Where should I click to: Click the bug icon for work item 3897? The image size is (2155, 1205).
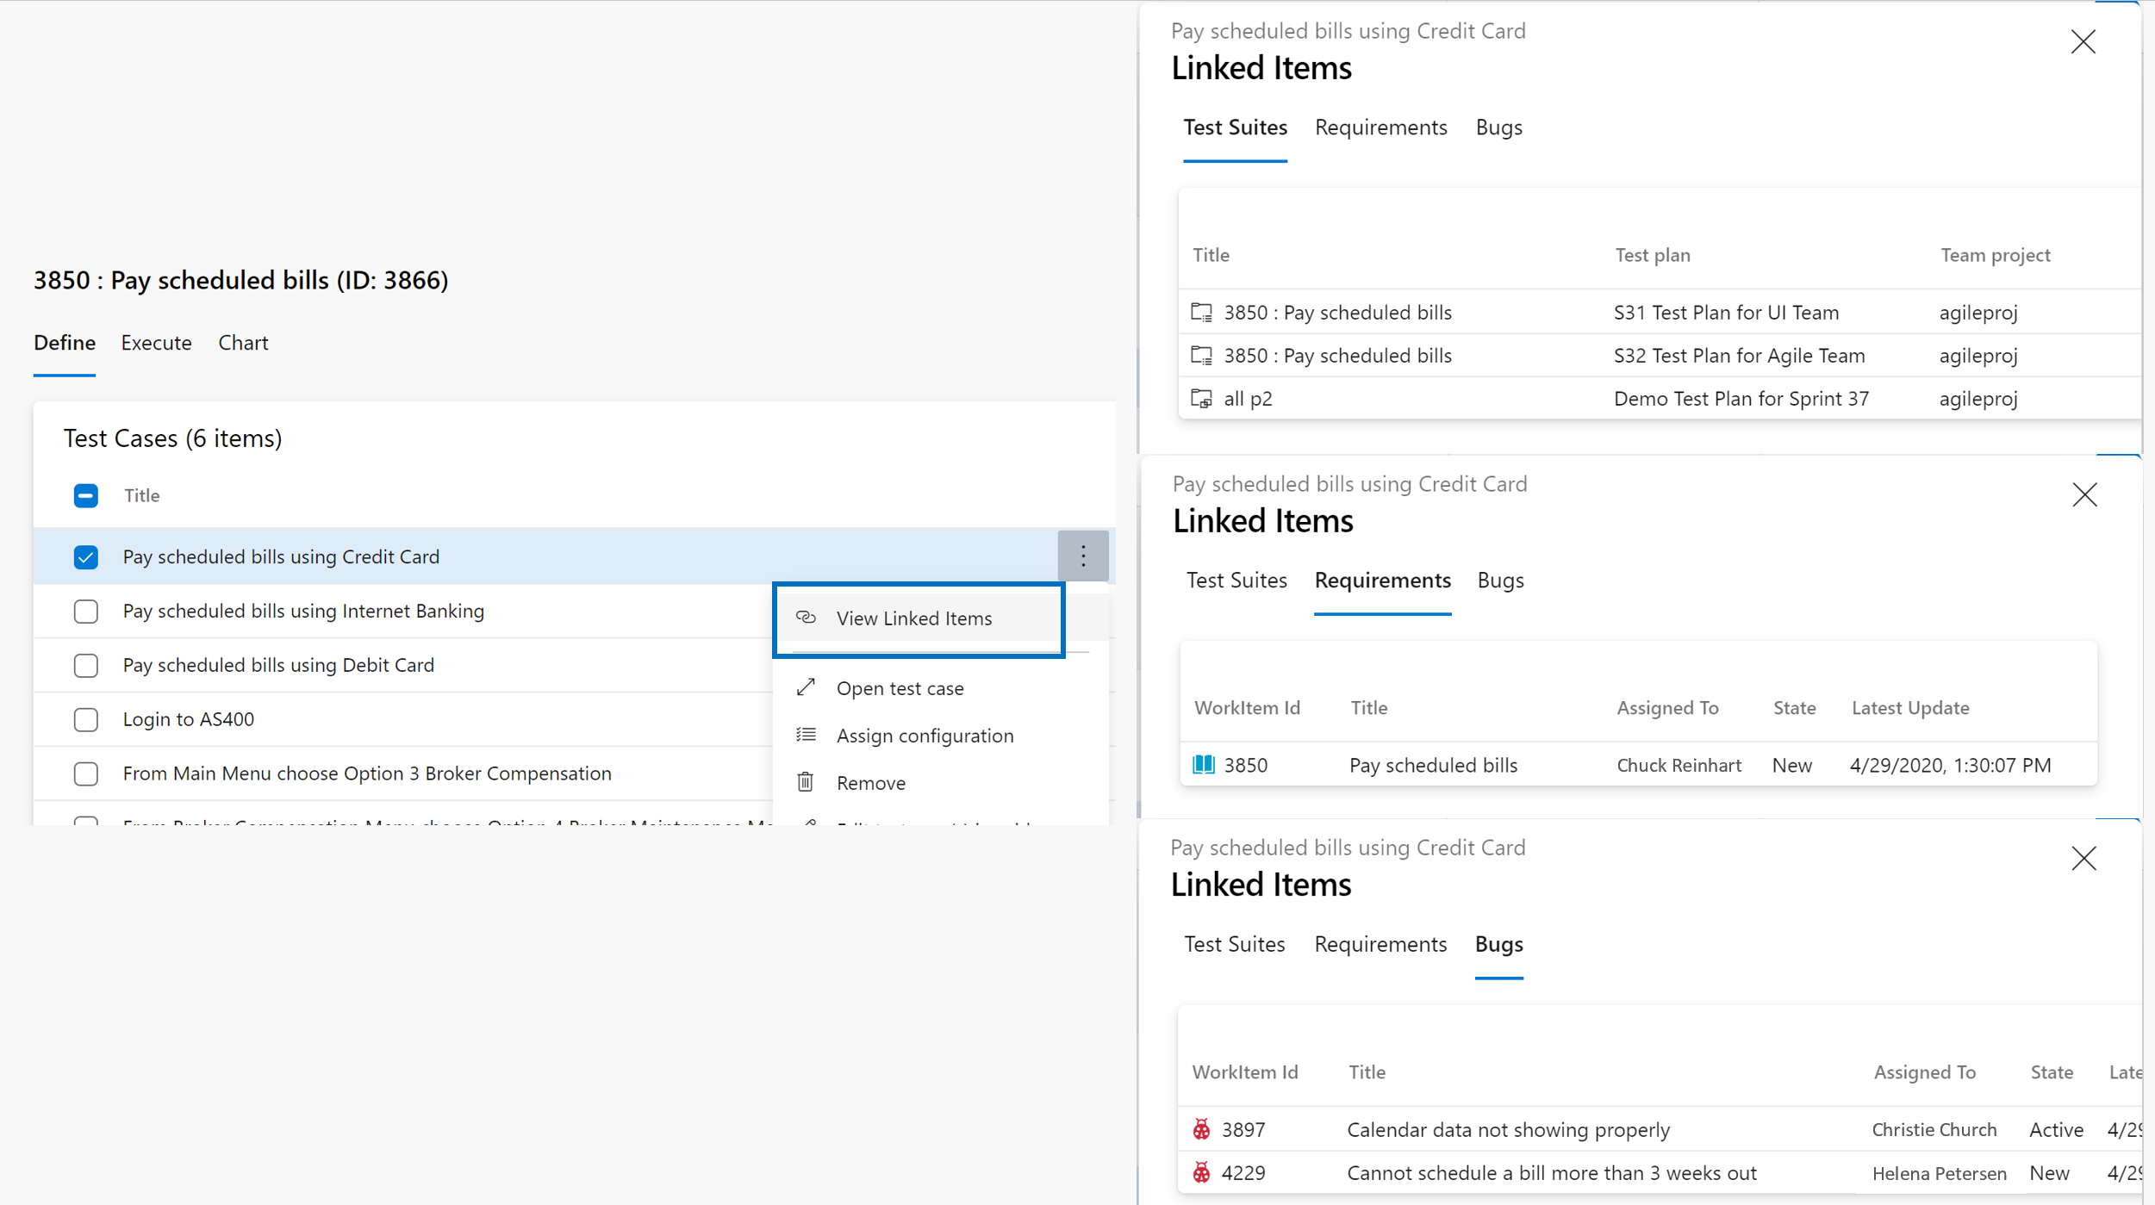1202,1128
